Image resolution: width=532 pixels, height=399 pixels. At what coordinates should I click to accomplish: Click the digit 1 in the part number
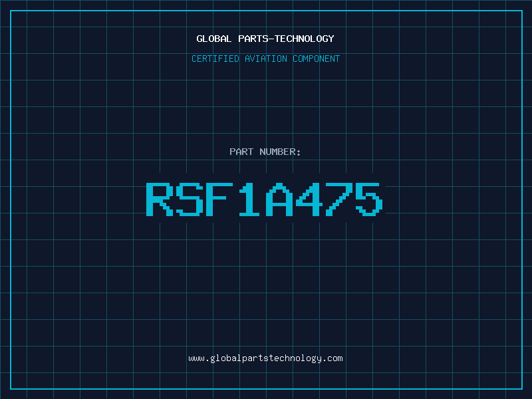coord(249,199)
